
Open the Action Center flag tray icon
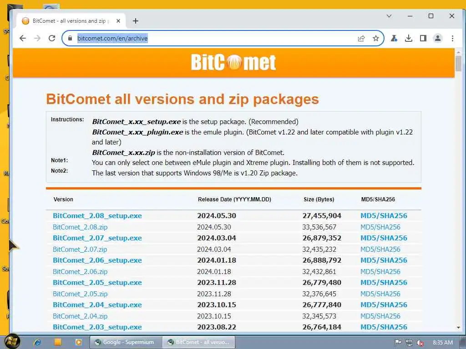pos(398,343)
